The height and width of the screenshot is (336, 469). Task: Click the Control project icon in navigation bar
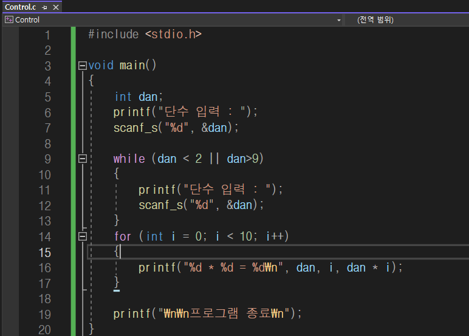pos(9,20)
